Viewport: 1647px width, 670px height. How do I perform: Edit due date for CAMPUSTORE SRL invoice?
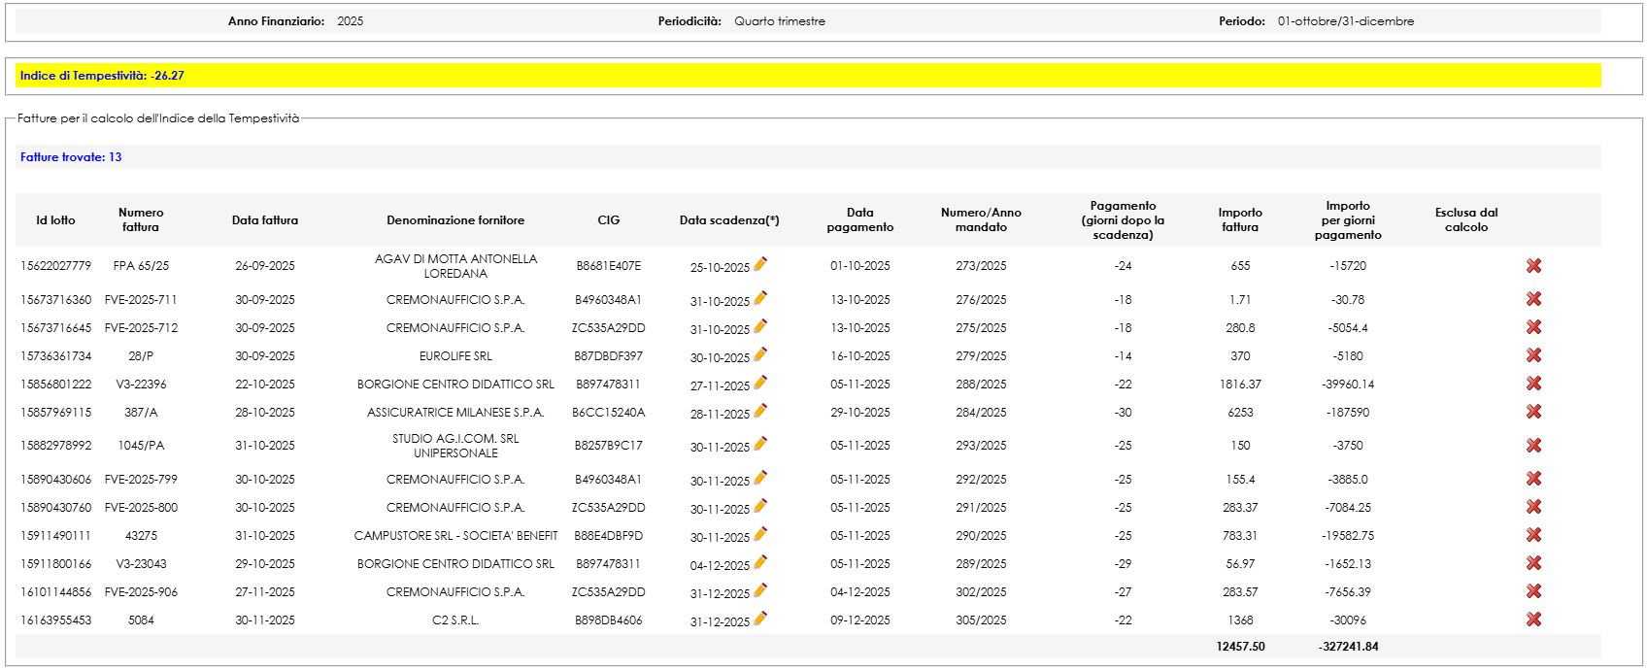760,534
